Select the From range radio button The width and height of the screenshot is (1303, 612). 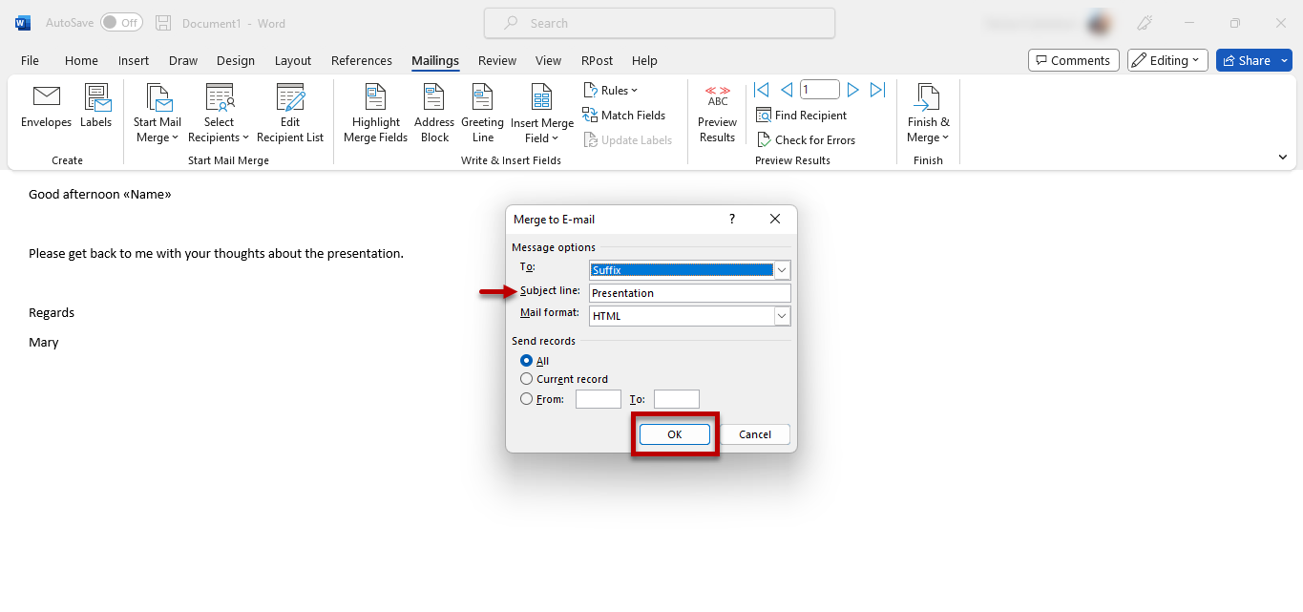[526, 399]
